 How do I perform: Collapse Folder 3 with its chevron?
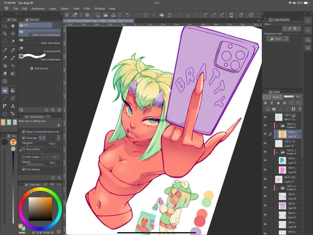(277, 188)
